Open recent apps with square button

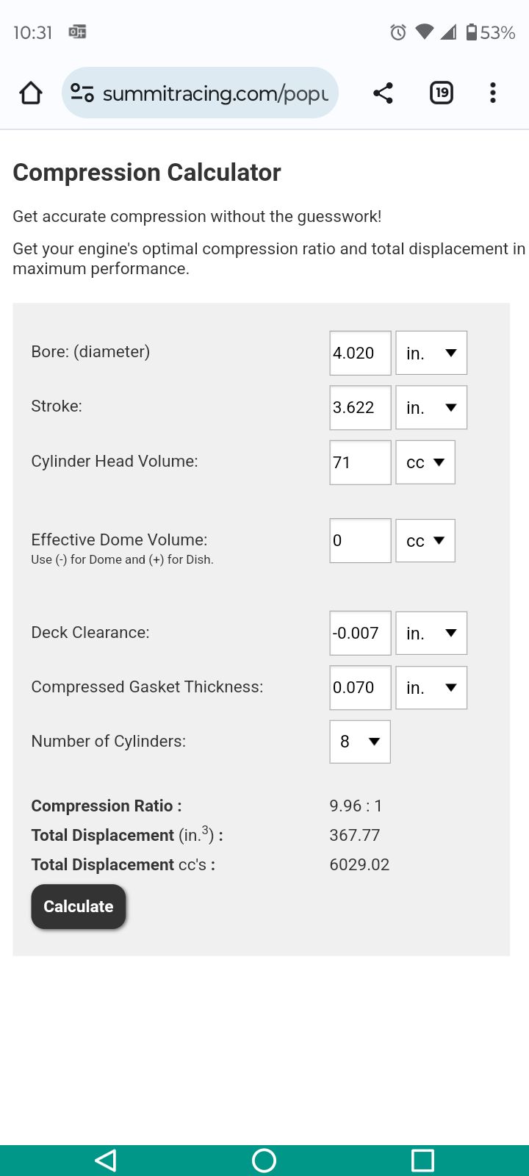coord(422,1161)
